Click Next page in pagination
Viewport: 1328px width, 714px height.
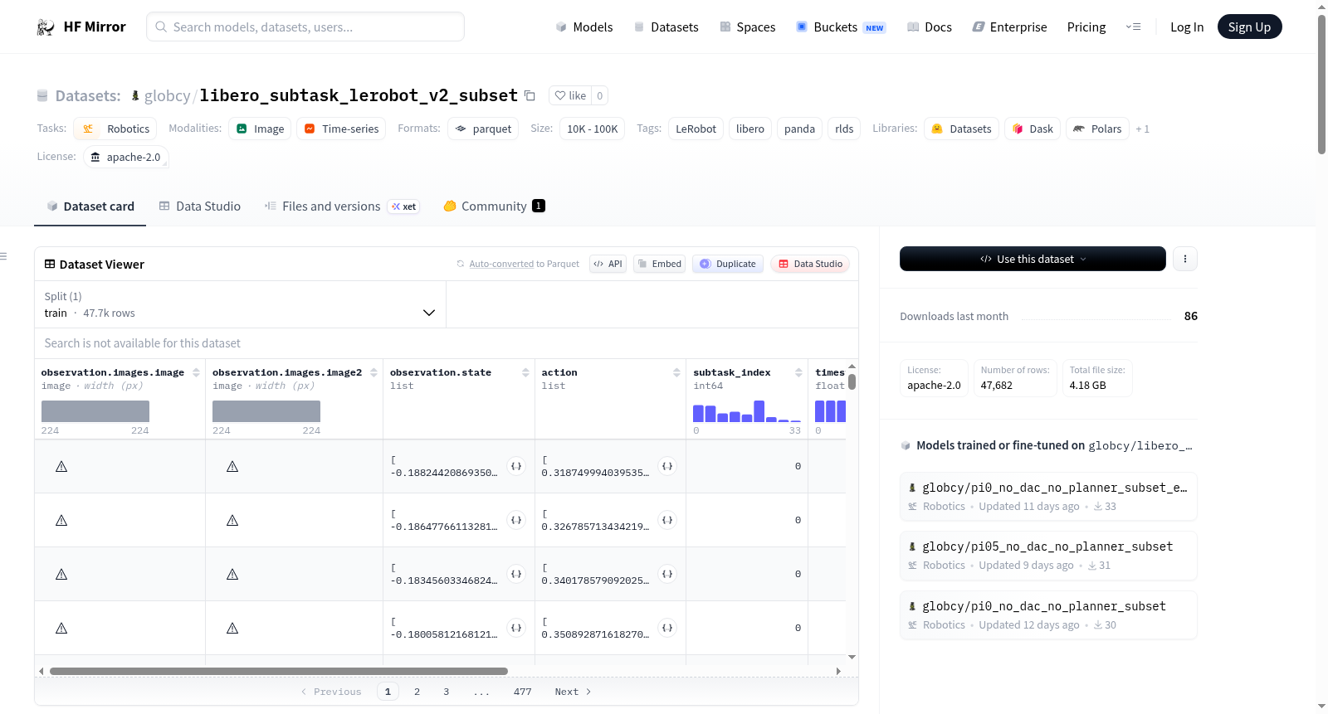(573, 692)
